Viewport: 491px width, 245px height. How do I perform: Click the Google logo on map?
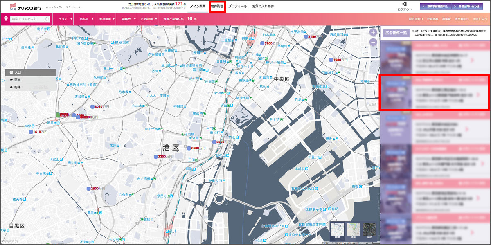point(9,241)
